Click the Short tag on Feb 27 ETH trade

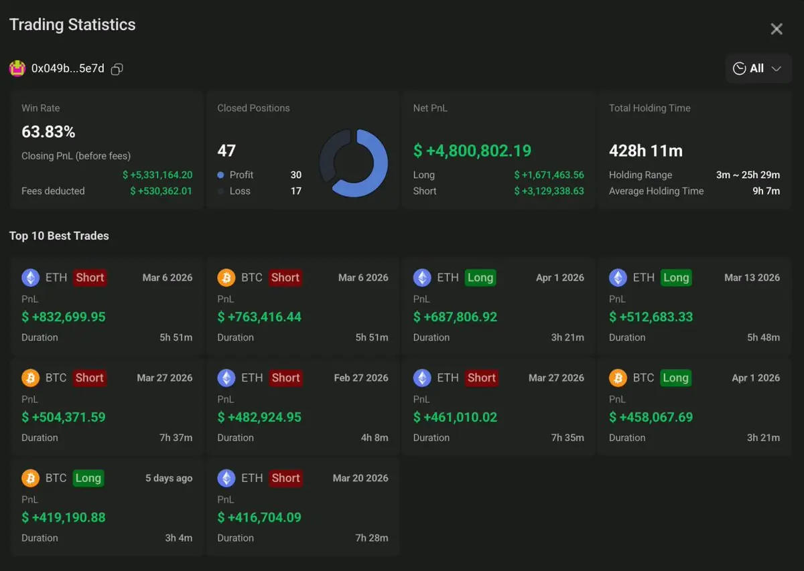[285, 378]
